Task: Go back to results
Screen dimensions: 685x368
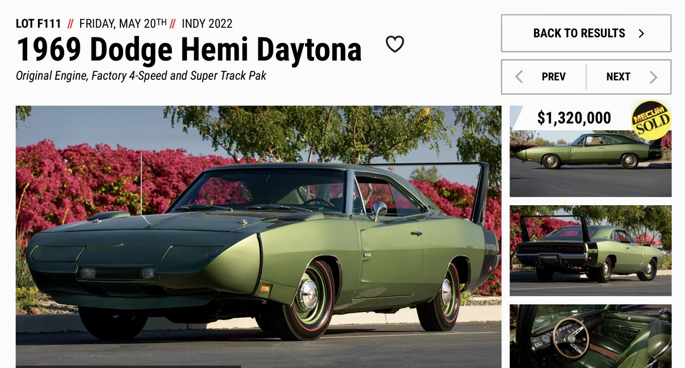Action: tap(586, 33)
